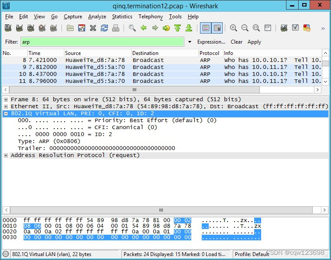Expand the Ethernet II tree node
Image resolution: width=331 pixels, height=260 pixels.
[6, 106]
